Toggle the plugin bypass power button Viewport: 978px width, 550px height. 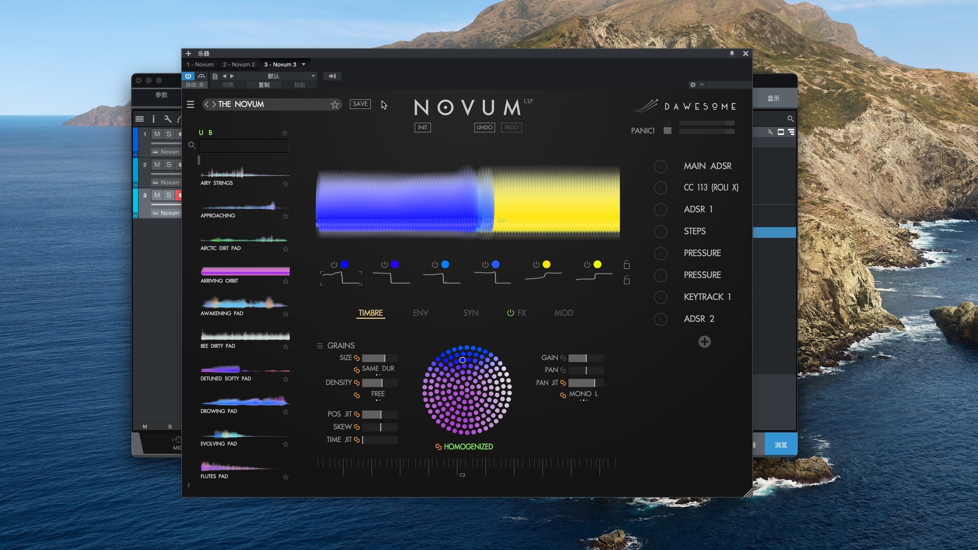(x=188, y=76)
